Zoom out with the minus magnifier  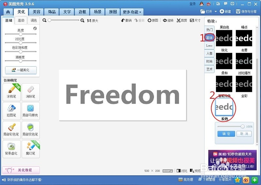[x=44, y=21]
